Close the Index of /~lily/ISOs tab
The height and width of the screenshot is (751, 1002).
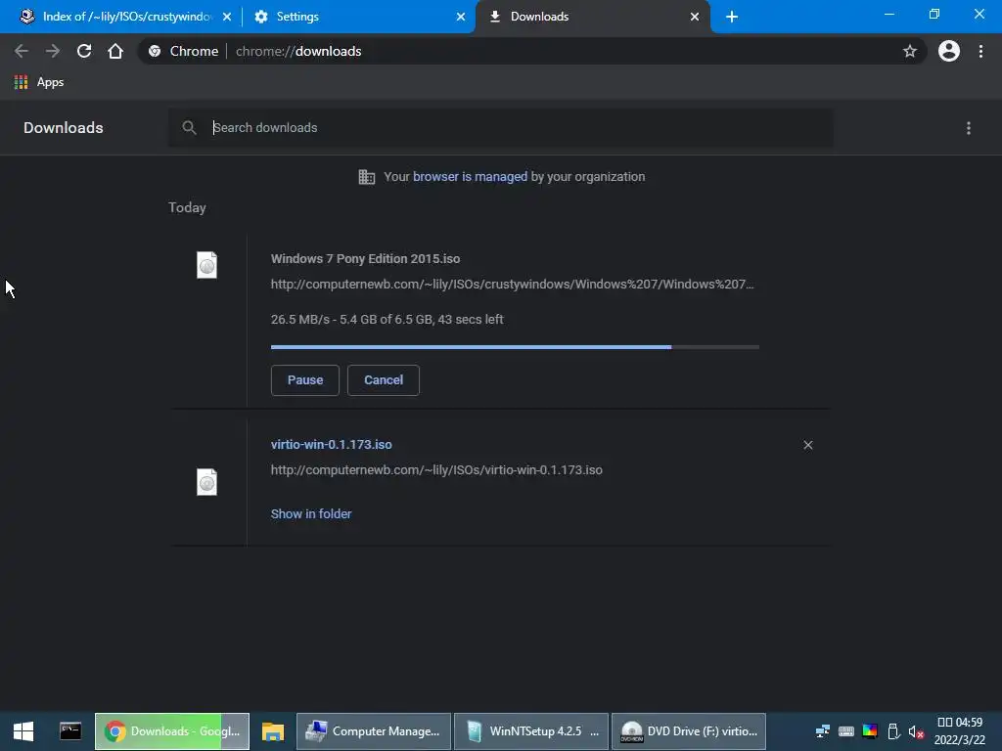[227, 17]
